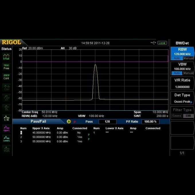Click the P/F Ratio 100.00 % field

click(150, 122)
